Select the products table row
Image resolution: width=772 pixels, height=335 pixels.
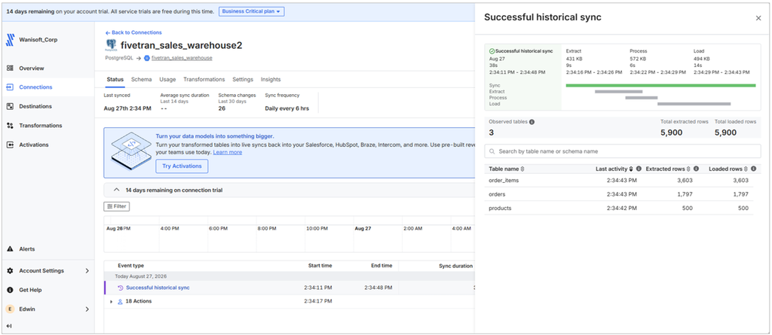[619, 208]
